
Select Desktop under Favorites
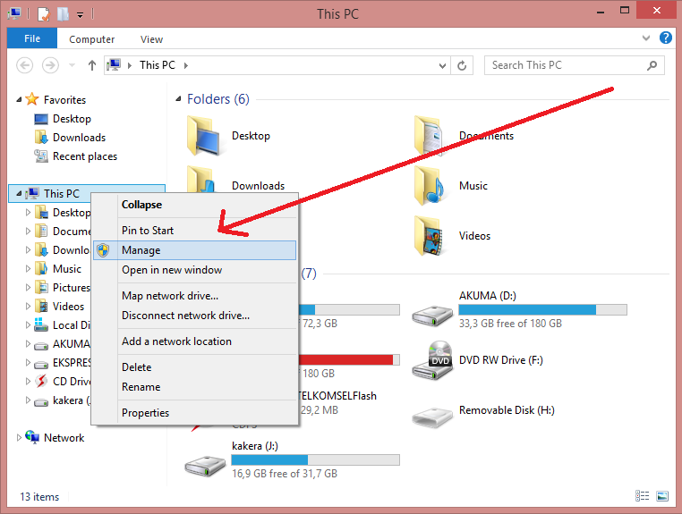tap(72, 119)
